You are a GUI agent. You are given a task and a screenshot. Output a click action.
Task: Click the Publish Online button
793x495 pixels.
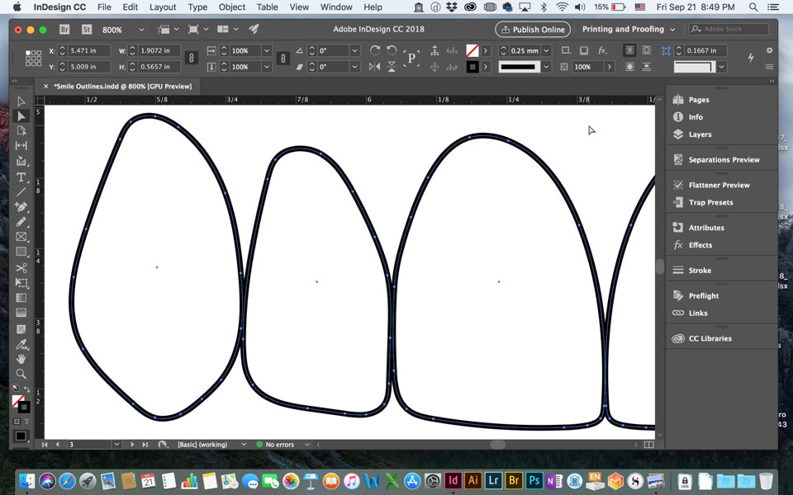533,30
